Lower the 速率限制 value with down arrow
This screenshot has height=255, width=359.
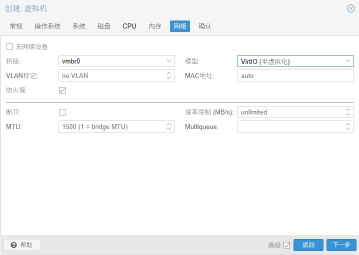point(348,114)
